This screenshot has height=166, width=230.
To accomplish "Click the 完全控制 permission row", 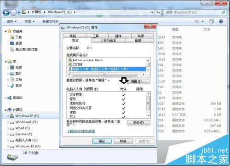I will tap(107, 95).
